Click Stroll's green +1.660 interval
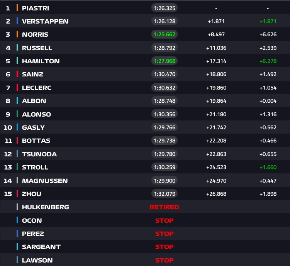 coord(268,167)
